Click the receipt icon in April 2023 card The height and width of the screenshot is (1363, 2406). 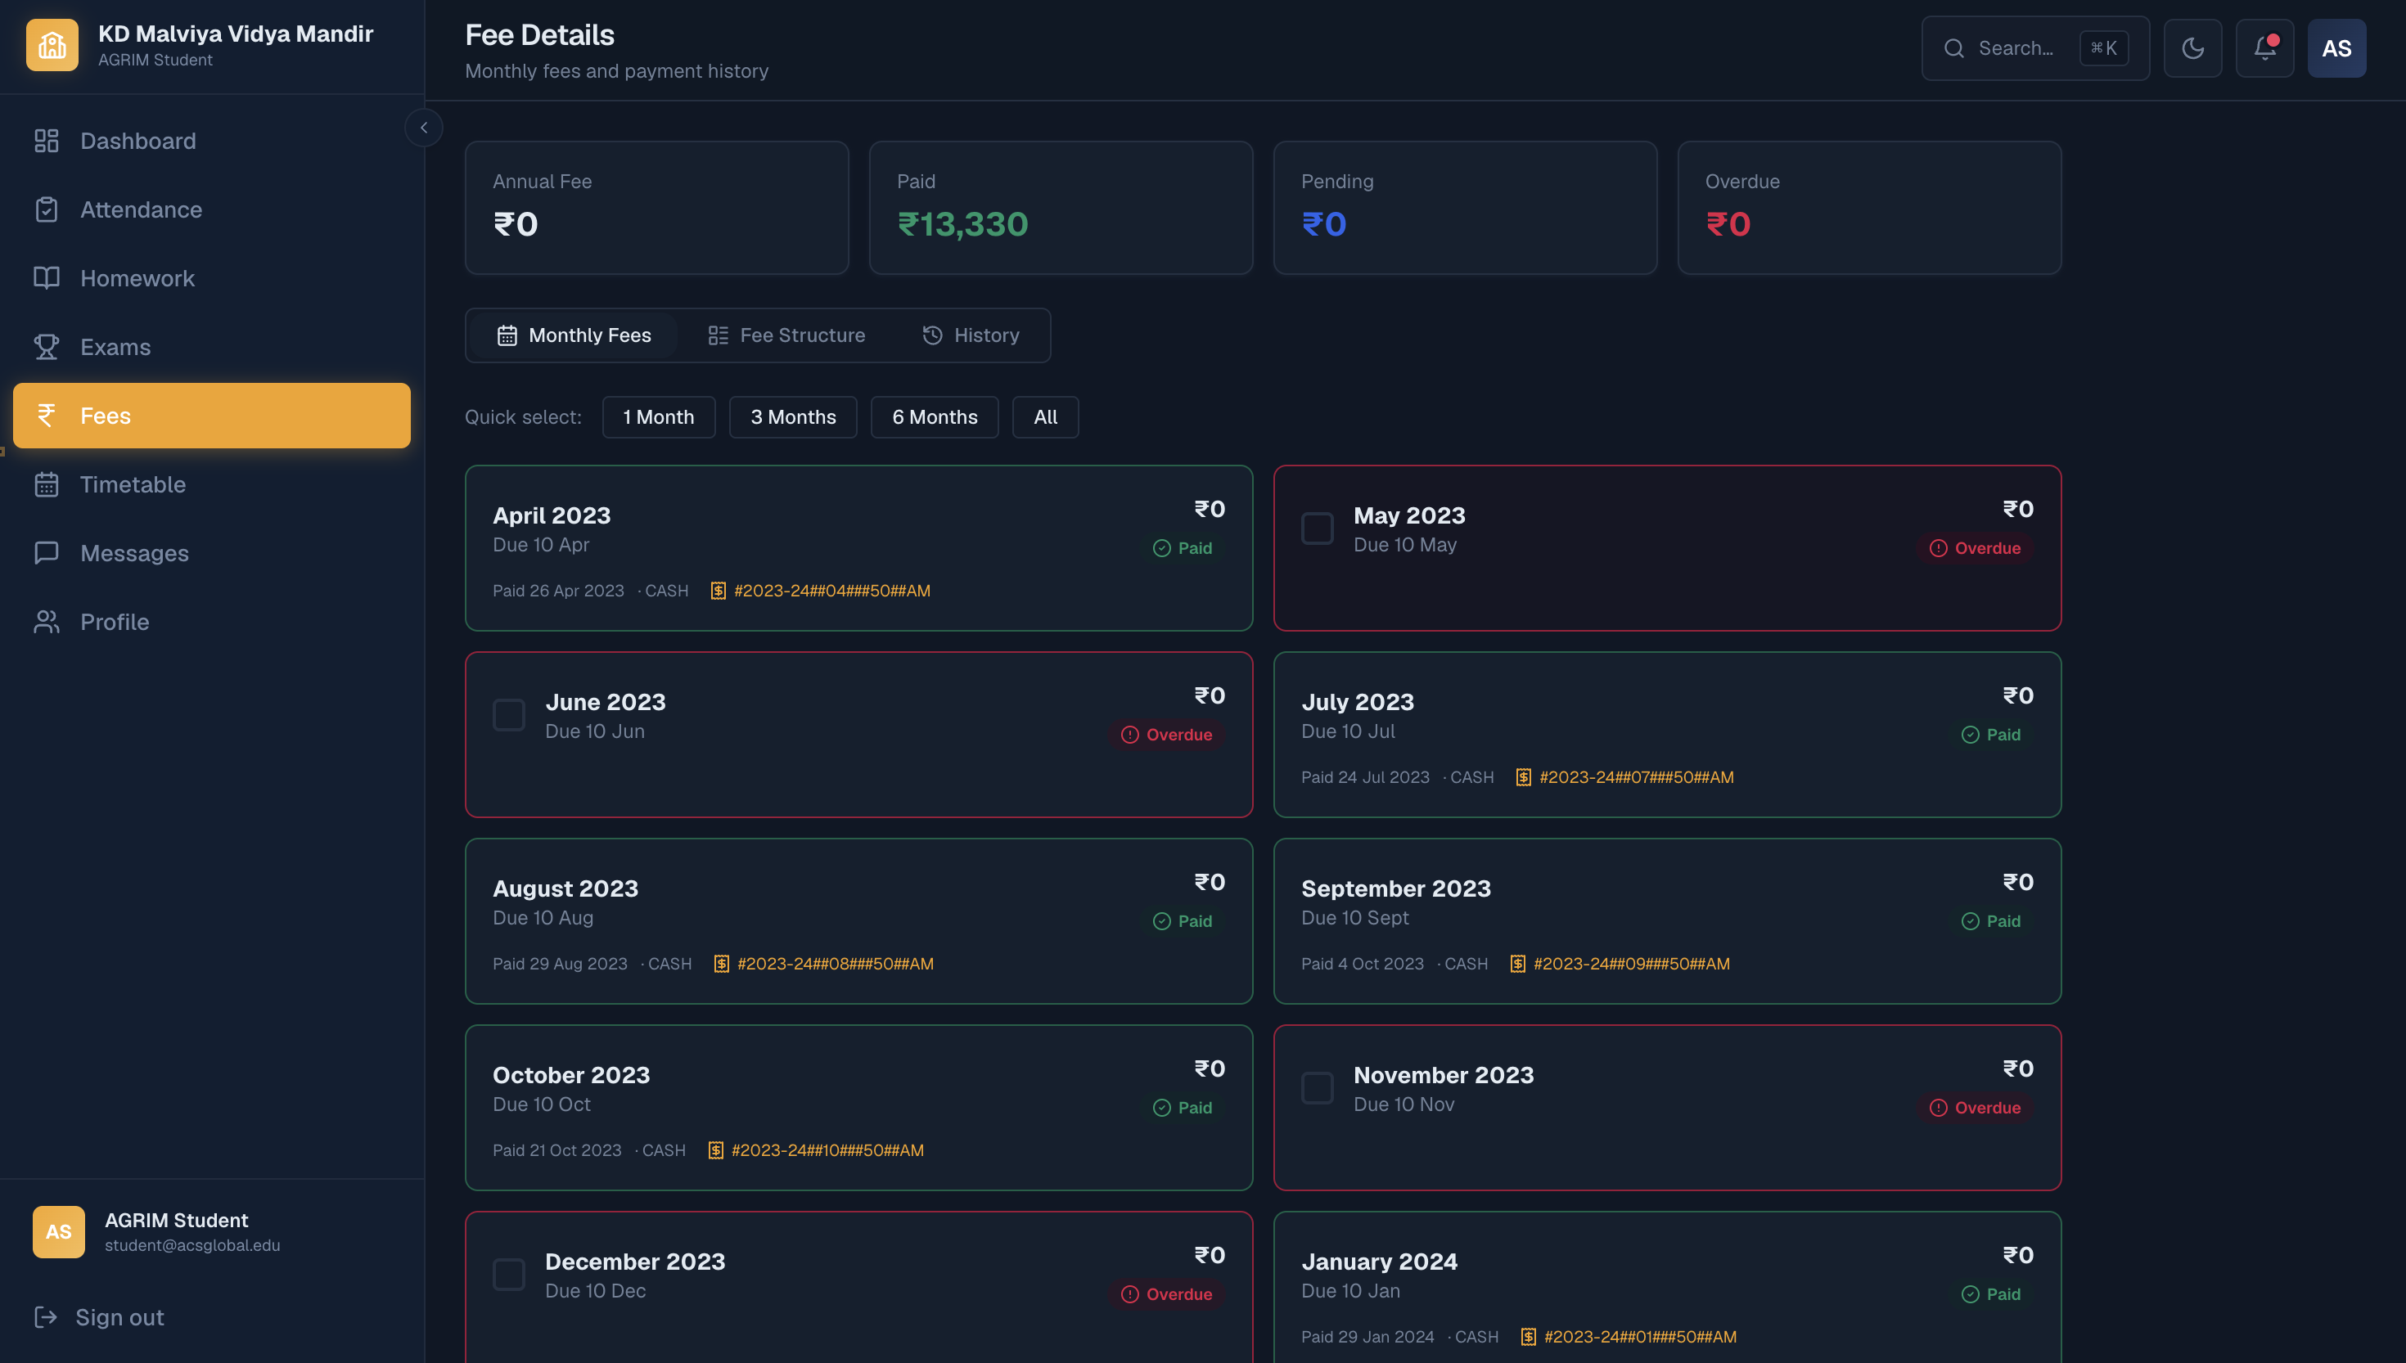pos(718,591)
